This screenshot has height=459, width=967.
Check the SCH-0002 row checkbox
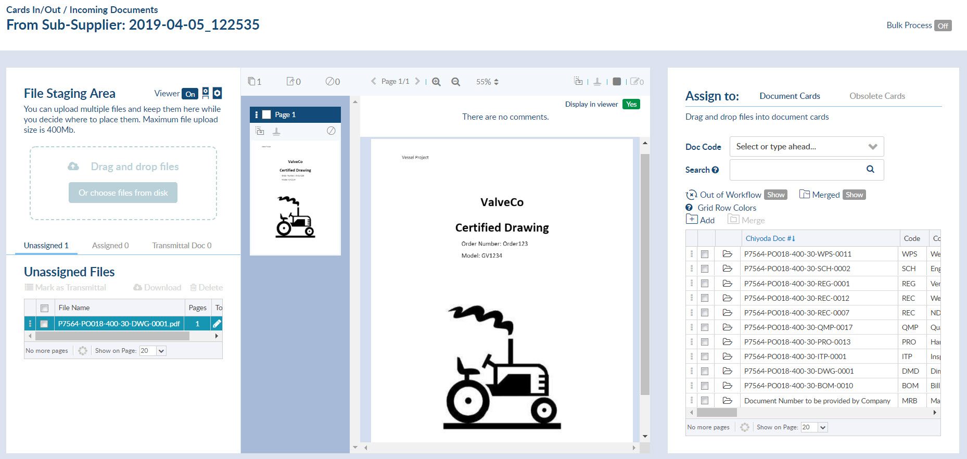(705, 269)
